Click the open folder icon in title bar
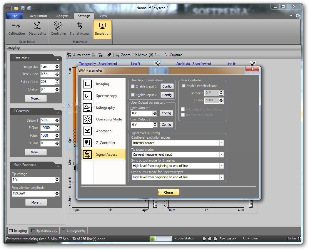The image size is (309, 250). pyautogui.click(x=16, y=8)
